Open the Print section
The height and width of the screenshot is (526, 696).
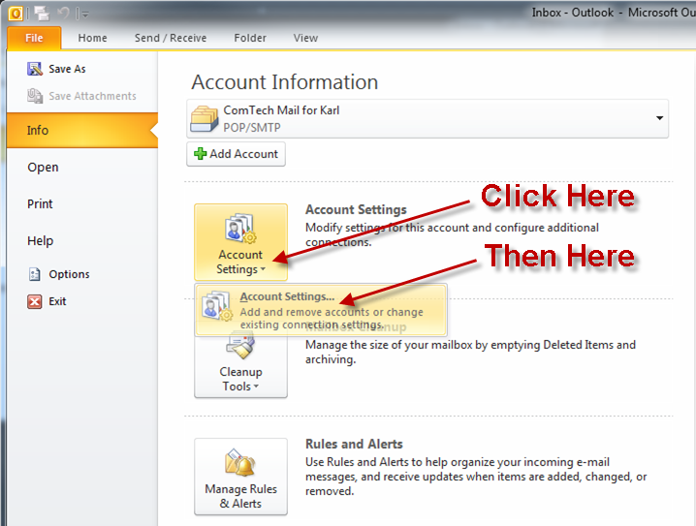(x=40, y=204)
